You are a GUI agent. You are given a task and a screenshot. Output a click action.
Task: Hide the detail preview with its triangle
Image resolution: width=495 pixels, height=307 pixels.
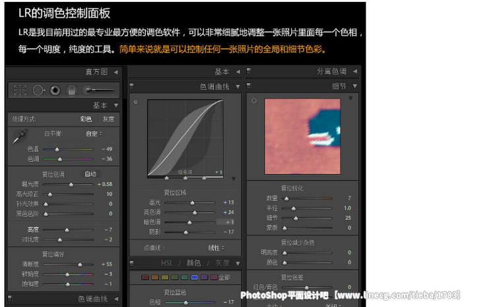pos(350,98)
